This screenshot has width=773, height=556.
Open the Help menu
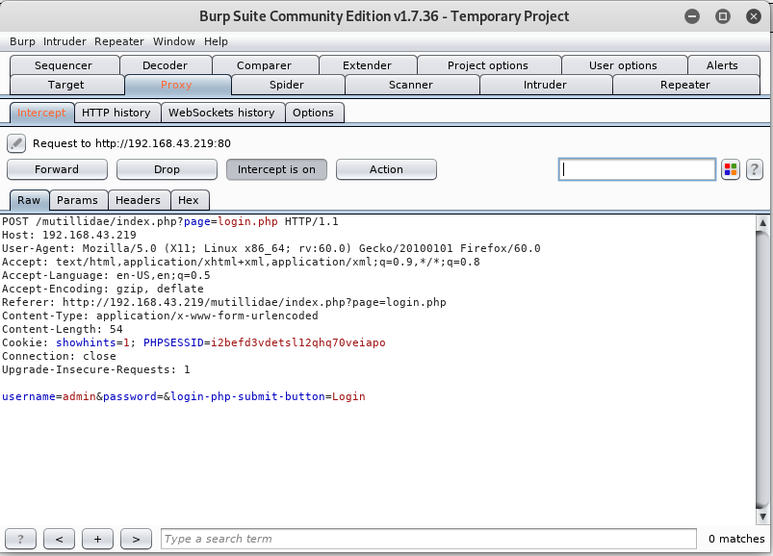(x=216, y=41)
